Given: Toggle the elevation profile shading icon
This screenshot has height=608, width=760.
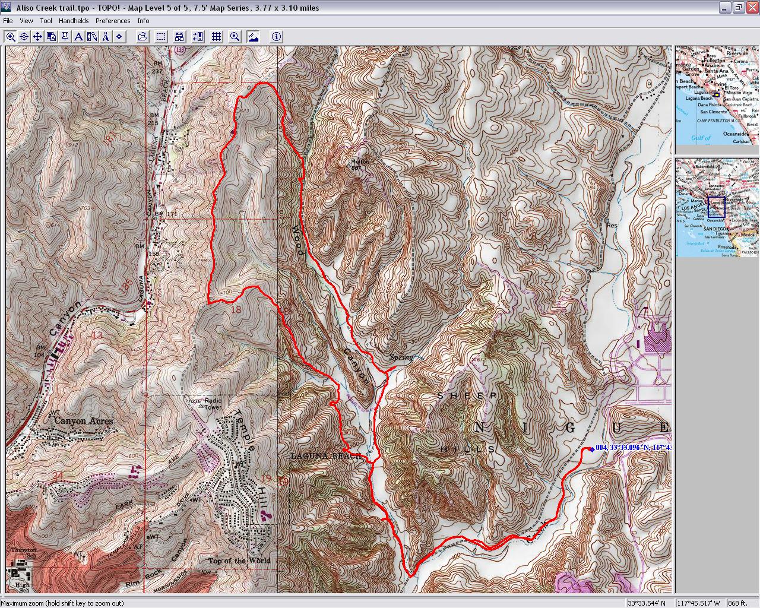Looking at the screenshot, I should click(x=254, y=37).
